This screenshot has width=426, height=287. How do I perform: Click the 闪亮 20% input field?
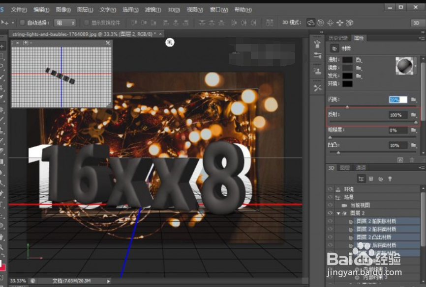tap(398, 100)
